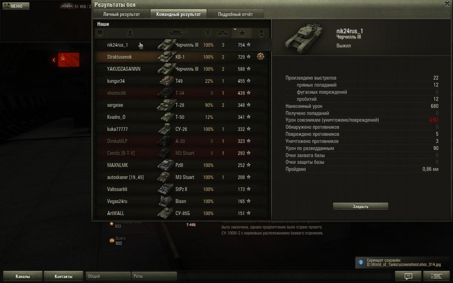Sort by medals column icon
This screenshot has height=283, width=453.
260,33
